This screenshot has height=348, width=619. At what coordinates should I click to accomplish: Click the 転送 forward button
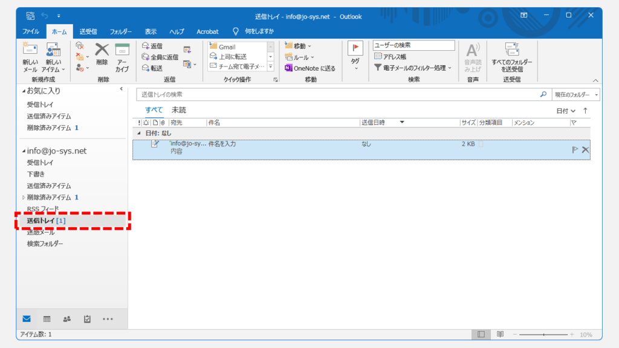point(152,68)
